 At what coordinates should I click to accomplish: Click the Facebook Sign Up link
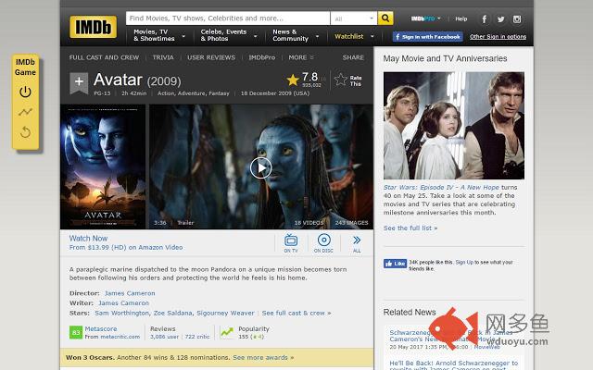click(464, 262)
